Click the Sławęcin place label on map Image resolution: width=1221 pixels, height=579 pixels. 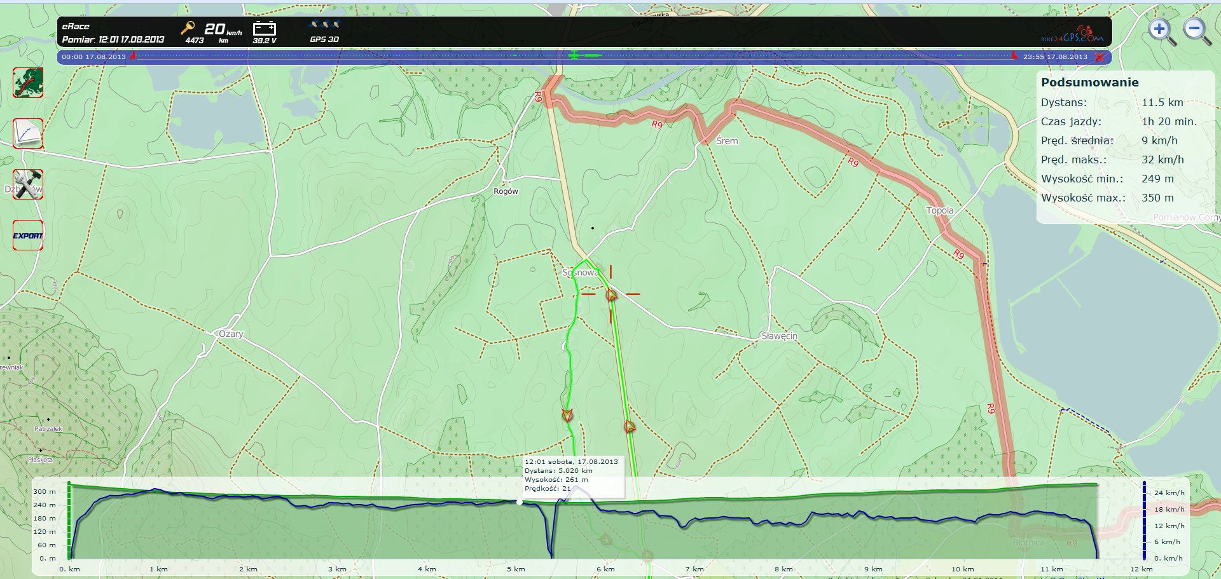click(779, 336)
